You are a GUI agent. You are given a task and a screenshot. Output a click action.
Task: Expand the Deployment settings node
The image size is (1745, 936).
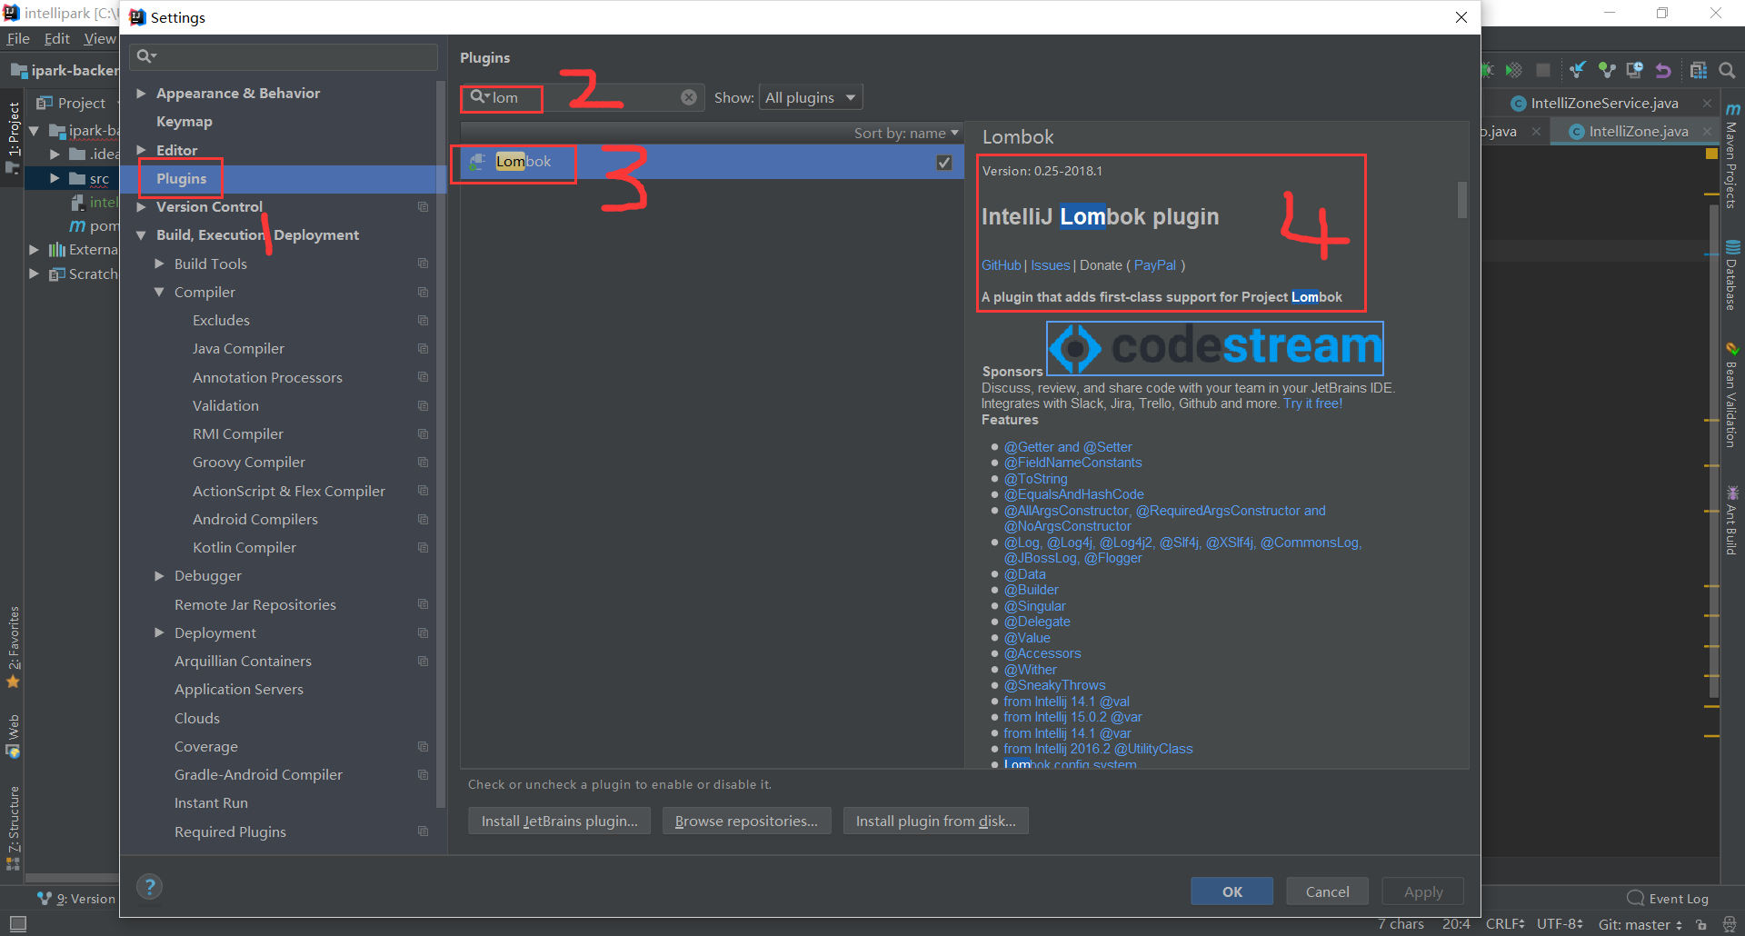coord(159,632)
